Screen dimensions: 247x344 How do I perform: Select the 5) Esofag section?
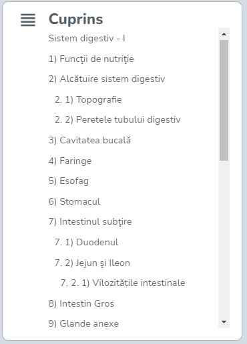tap(69, 181)
